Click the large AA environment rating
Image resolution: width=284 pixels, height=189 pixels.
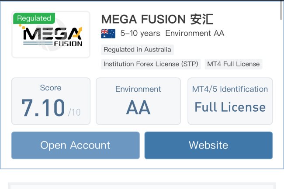coord(138,107)
